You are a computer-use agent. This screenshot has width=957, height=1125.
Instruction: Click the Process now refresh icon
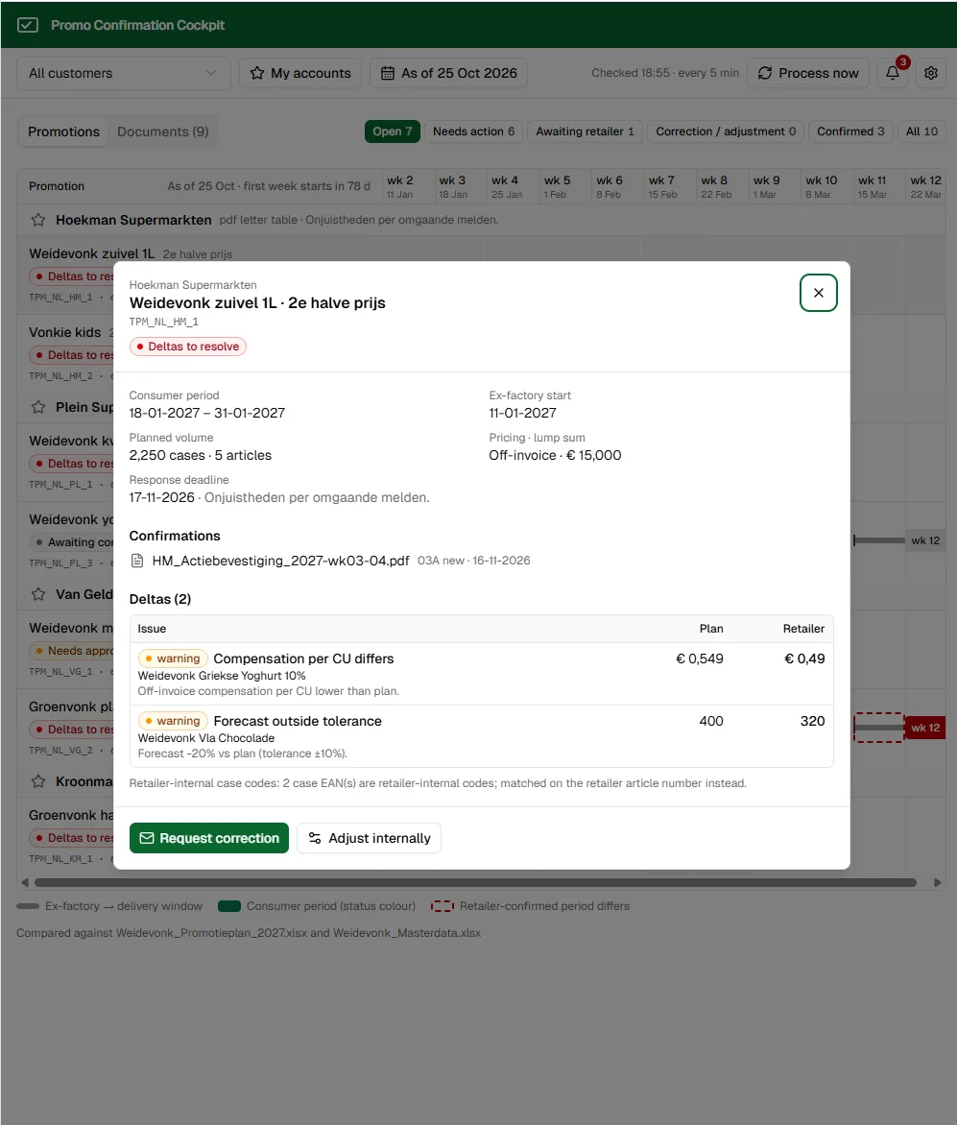pos(765,73)
